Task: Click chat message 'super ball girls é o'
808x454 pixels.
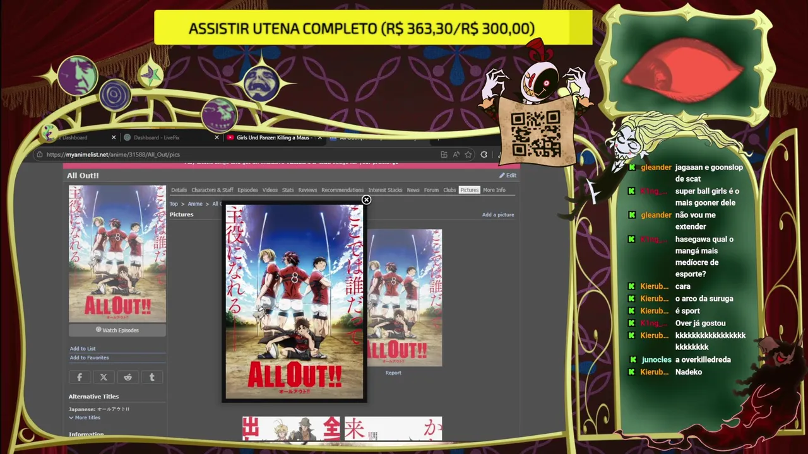Action: pos(706,197)
